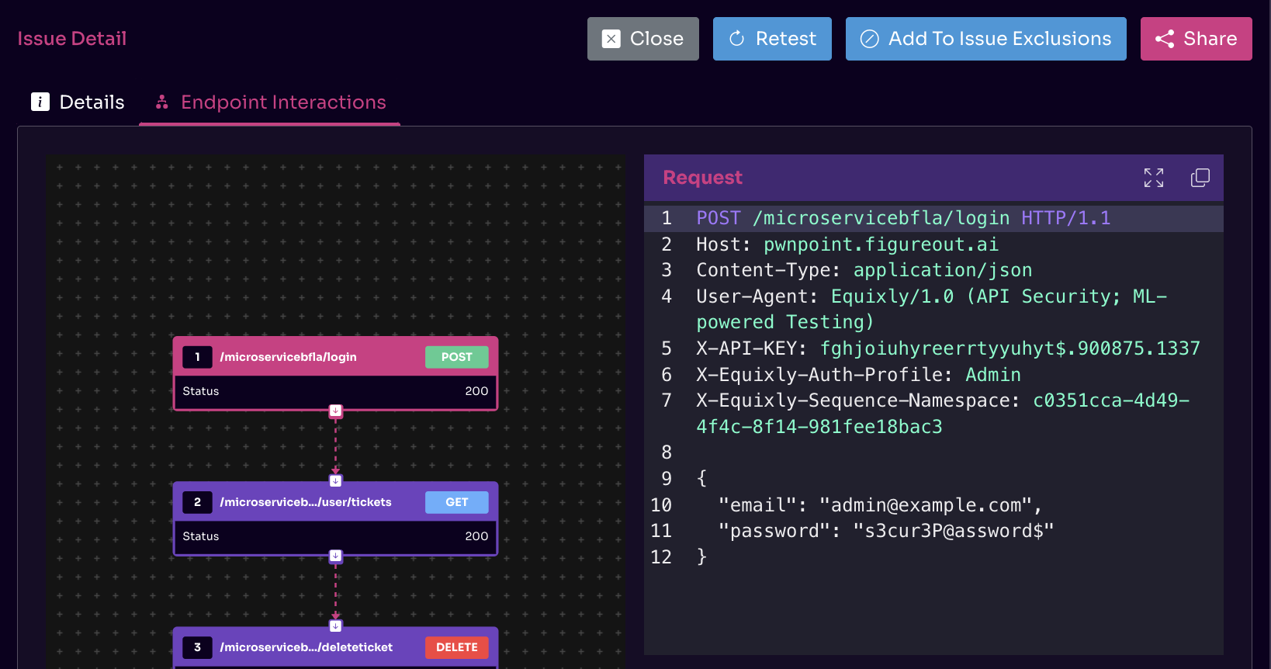Click the connector handle above the tickets node
Viewport: 1271px width, 669px height.
pyautogui.click(x=335, y=480)
